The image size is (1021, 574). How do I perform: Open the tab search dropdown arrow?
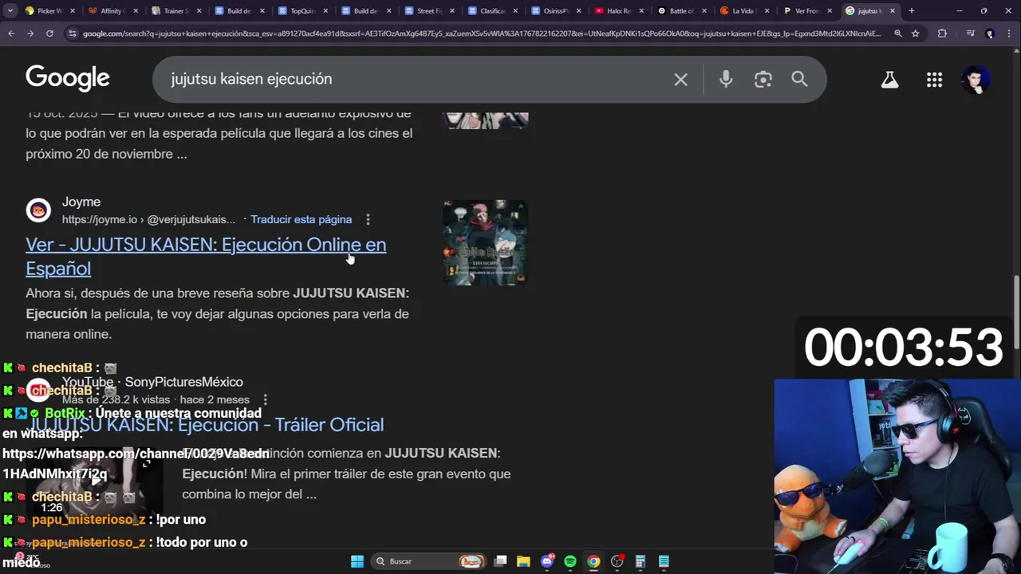(10, 11)
